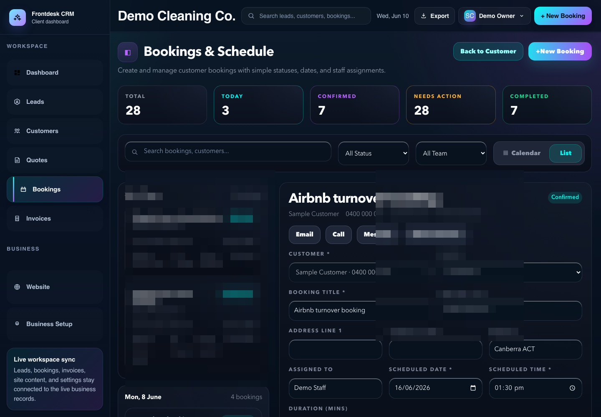This screenshot has height=417, width=601.
Task: Click the Email button
Action: [305, 235]
